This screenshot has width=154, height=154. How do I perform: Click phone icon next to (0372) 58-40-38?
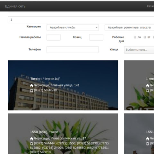(31, 90)
